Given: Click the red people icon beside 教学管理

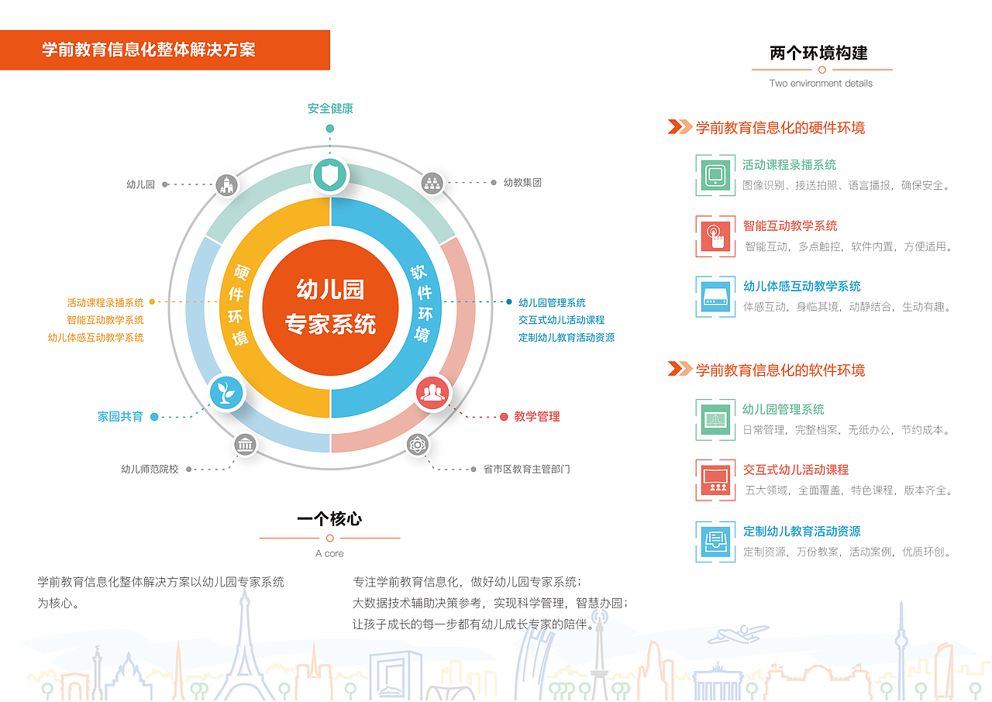Looking at the screenshot, I should 434,394.
